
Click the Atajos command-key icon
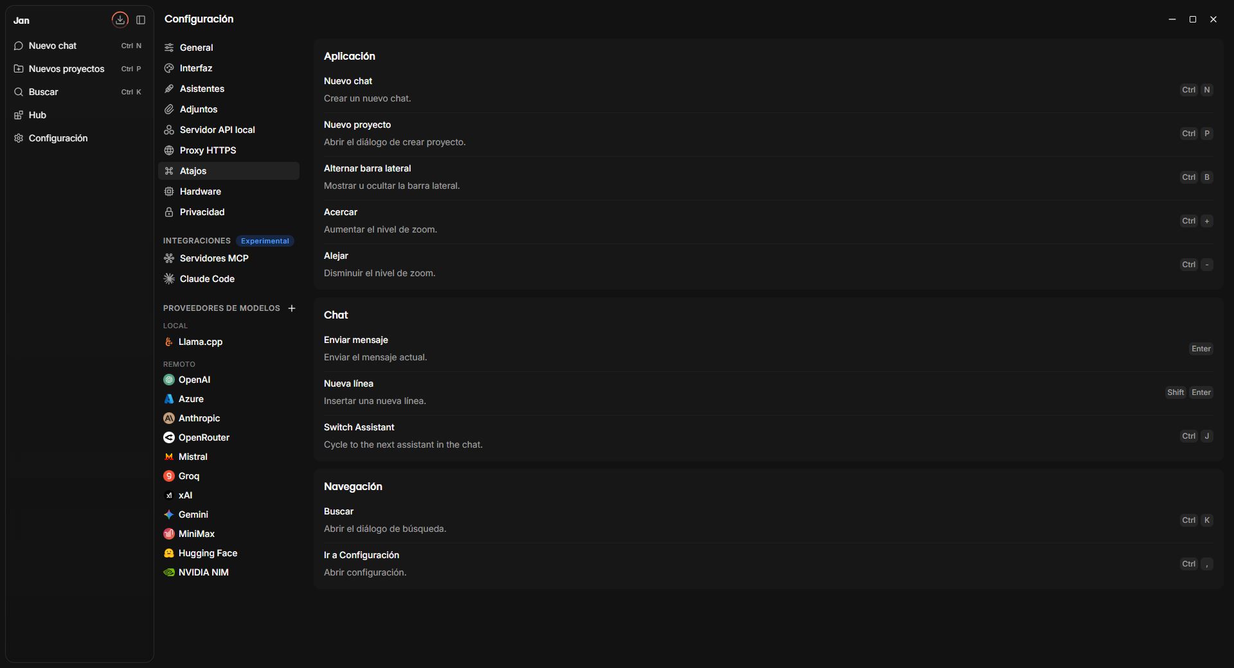pos(169,171)
